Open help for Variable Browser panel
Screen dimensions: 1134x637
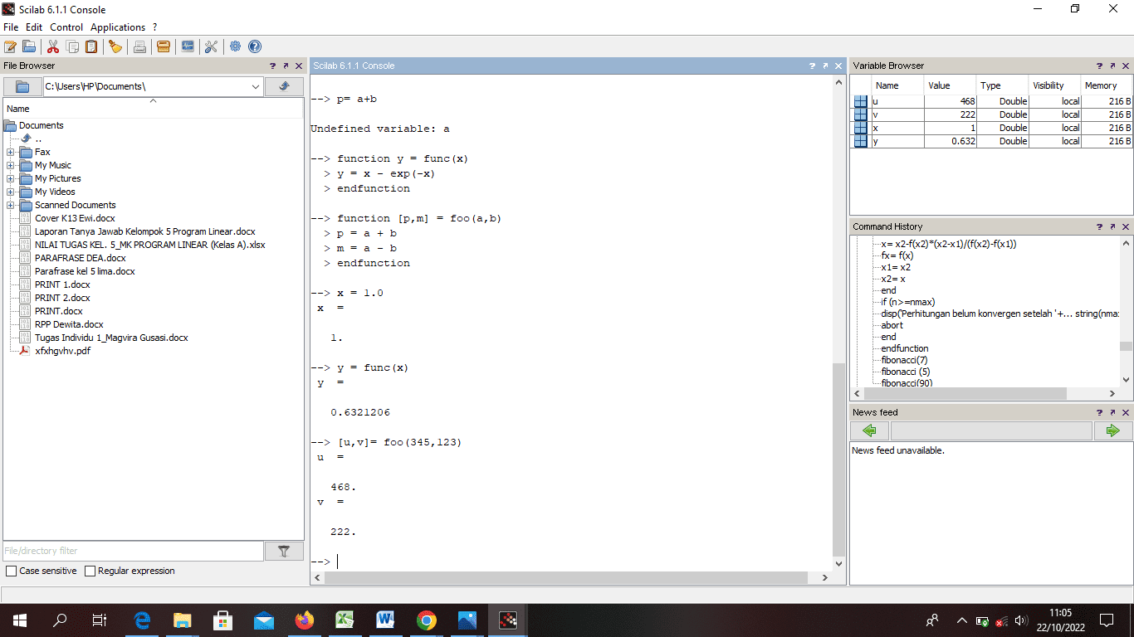click(x=1099, y=66)
